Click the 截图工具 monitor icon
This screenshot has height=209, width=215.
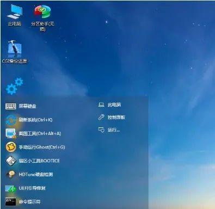pyautogui.click(x=11, y=133)
